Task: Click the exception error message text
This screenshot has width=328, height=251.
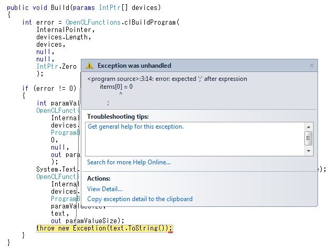Action: (167, 79)
